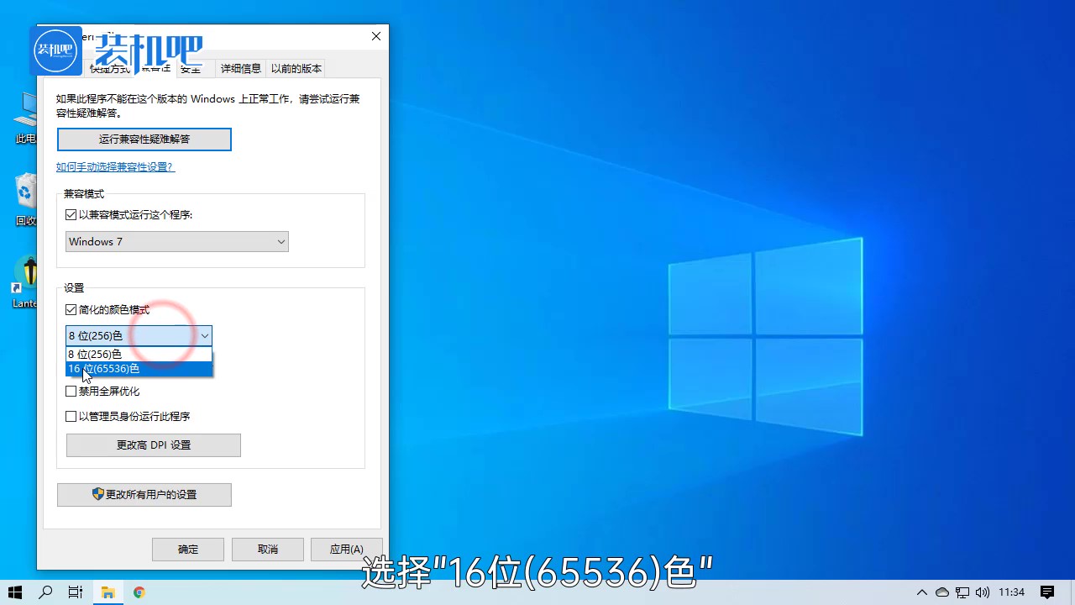Toggle the 禁用全屏优化 checkbox

pos(71,391)
